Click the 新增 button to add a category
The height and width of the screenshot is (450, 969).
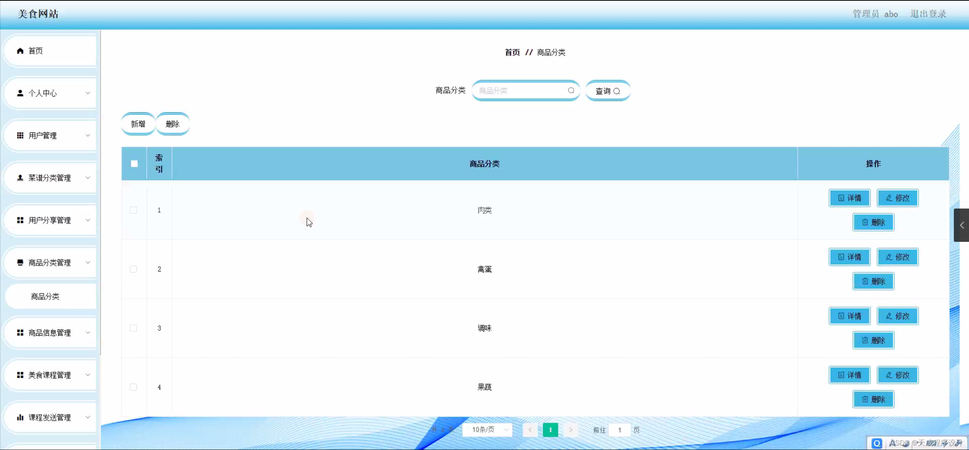(138, 123)
